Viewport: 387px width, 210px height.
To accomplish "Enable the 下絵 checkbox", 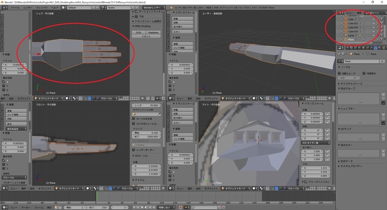I will (x=136, y=17).
